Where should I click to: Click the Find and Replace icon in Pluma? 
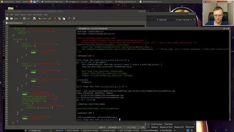[x=74, y=19]
